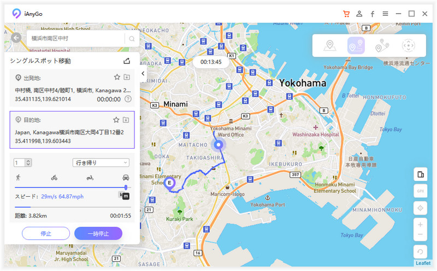Click the help question mark icon
The height and width of the screenshot is (271, 437).
tap(128, 99)
